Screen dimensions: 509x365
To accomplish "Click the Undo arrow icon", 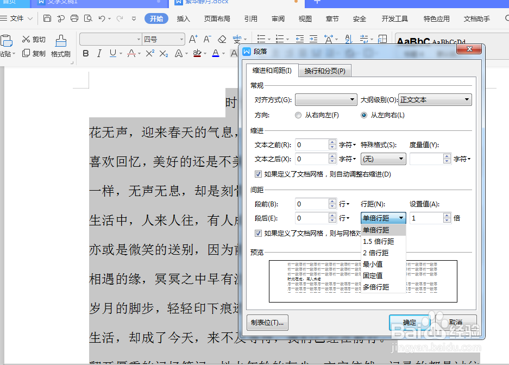I will (x=102, y=18).
